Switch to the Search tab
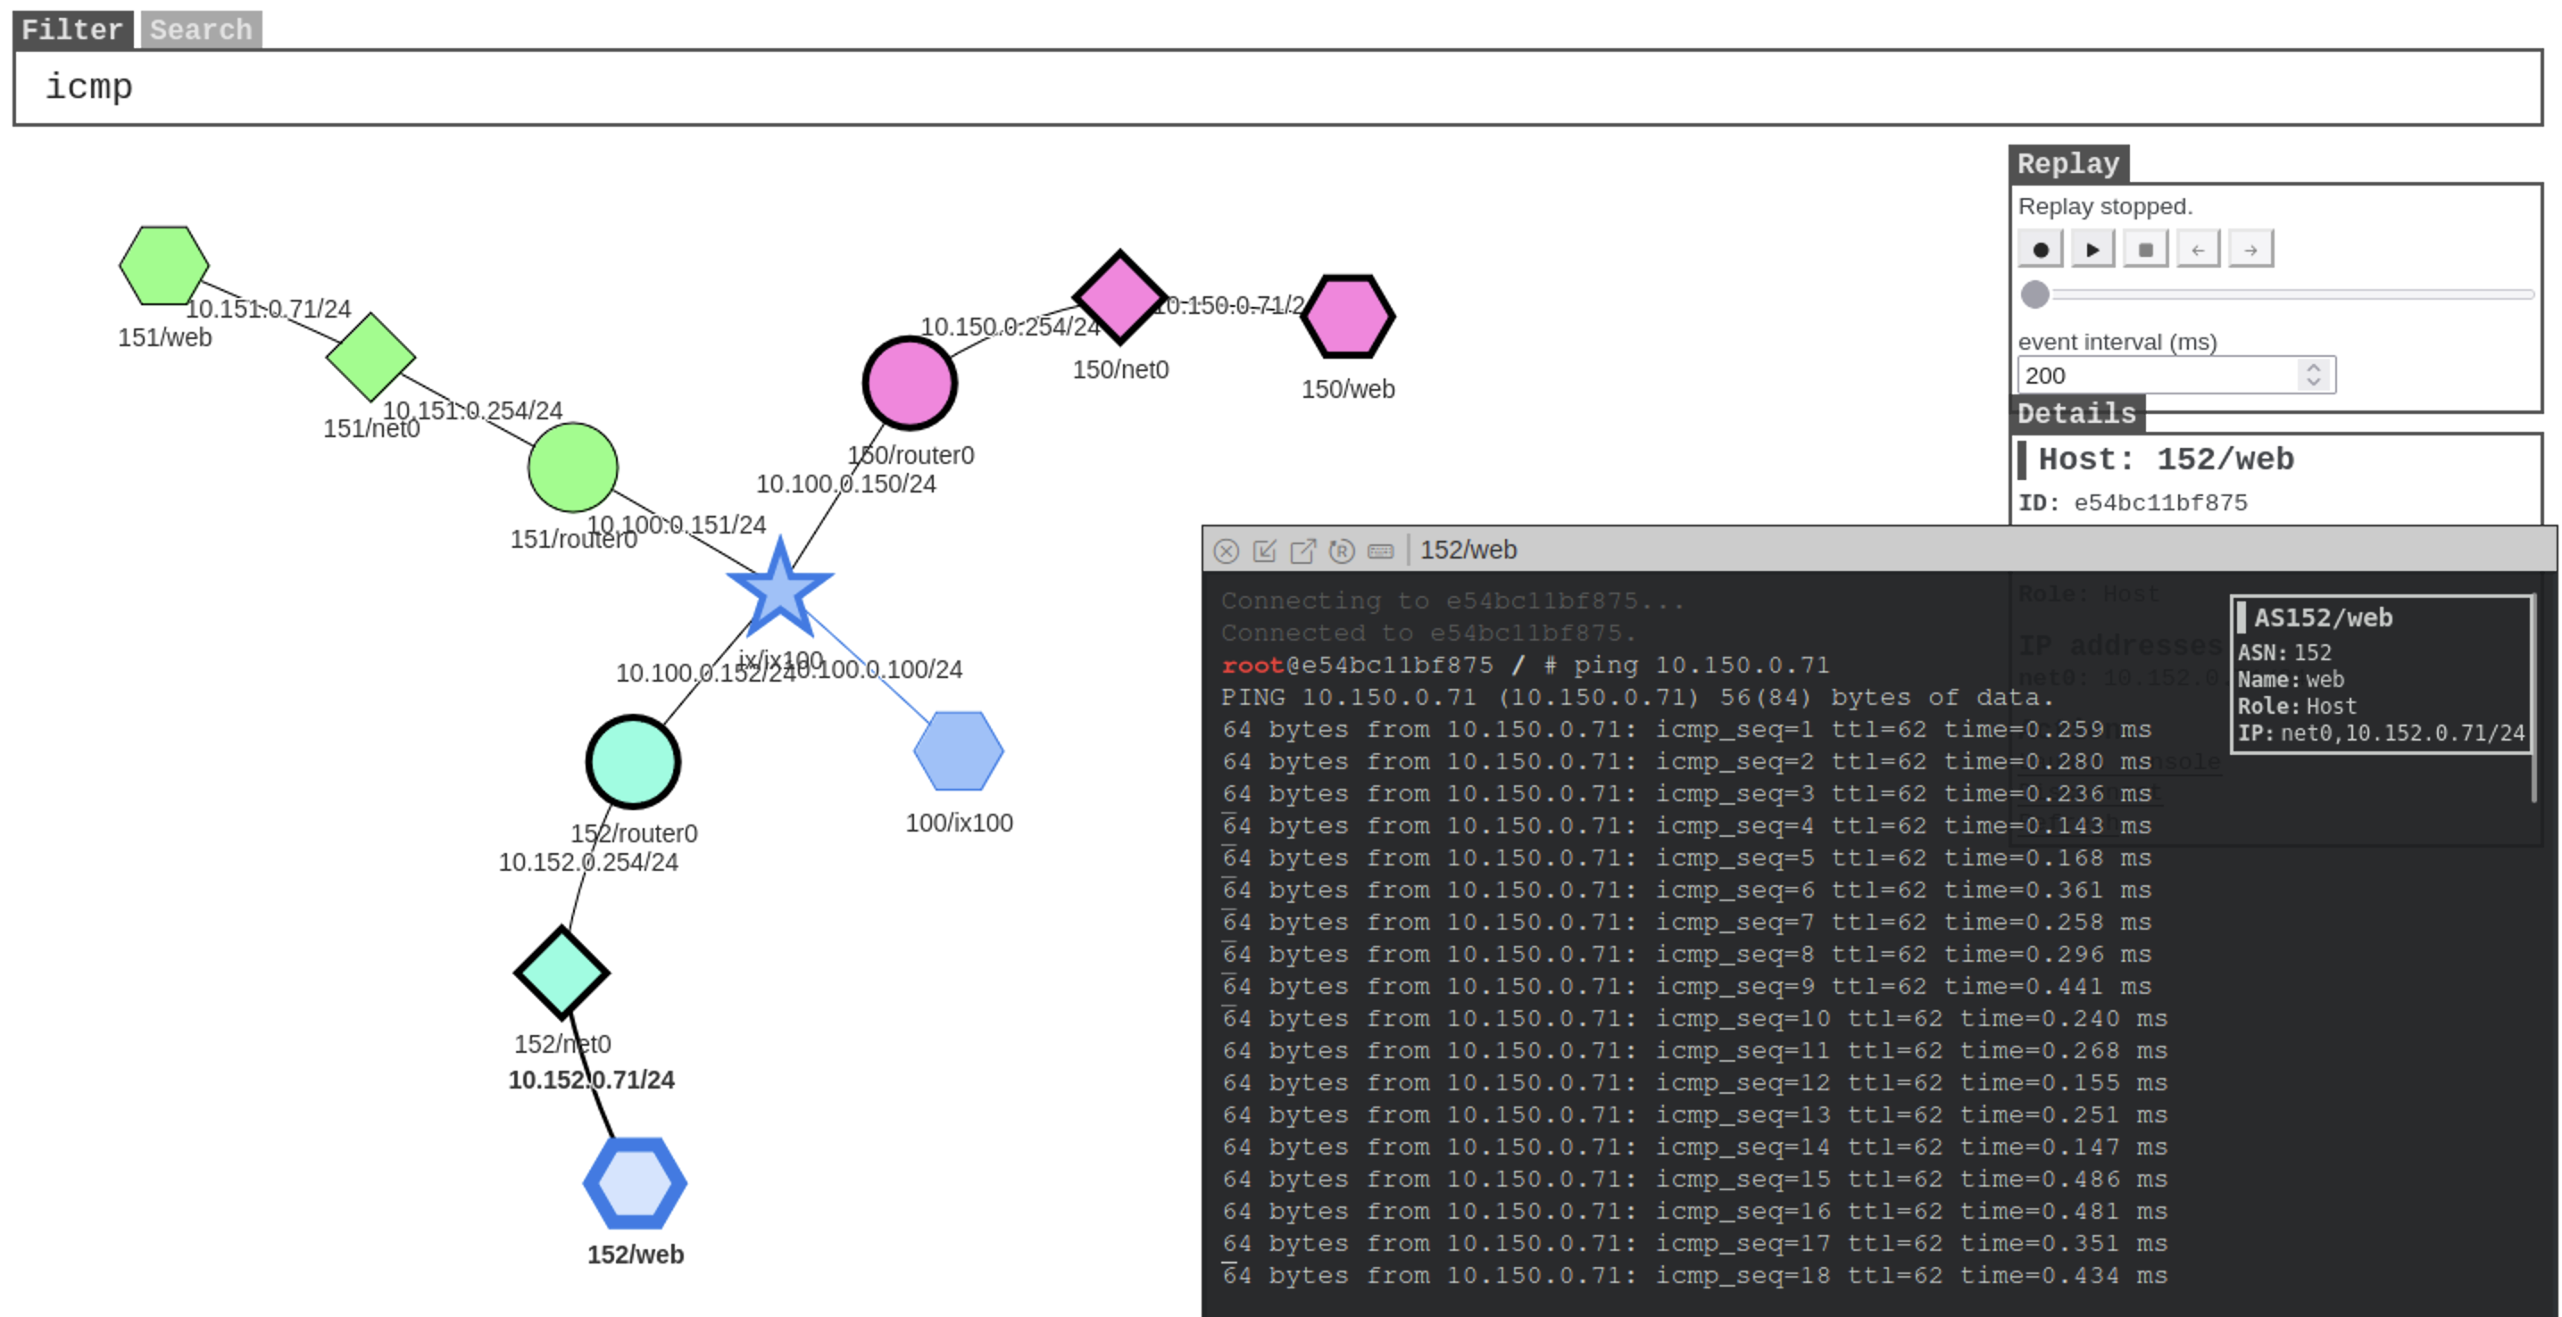This screenshot has width=2562, height=1317. click(x=201, y=29)
